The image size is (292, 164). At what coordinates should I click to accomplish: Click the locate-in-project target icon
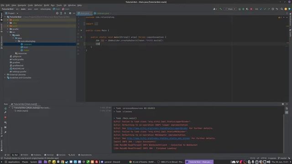pyautogui.click(x=57, y=13)
